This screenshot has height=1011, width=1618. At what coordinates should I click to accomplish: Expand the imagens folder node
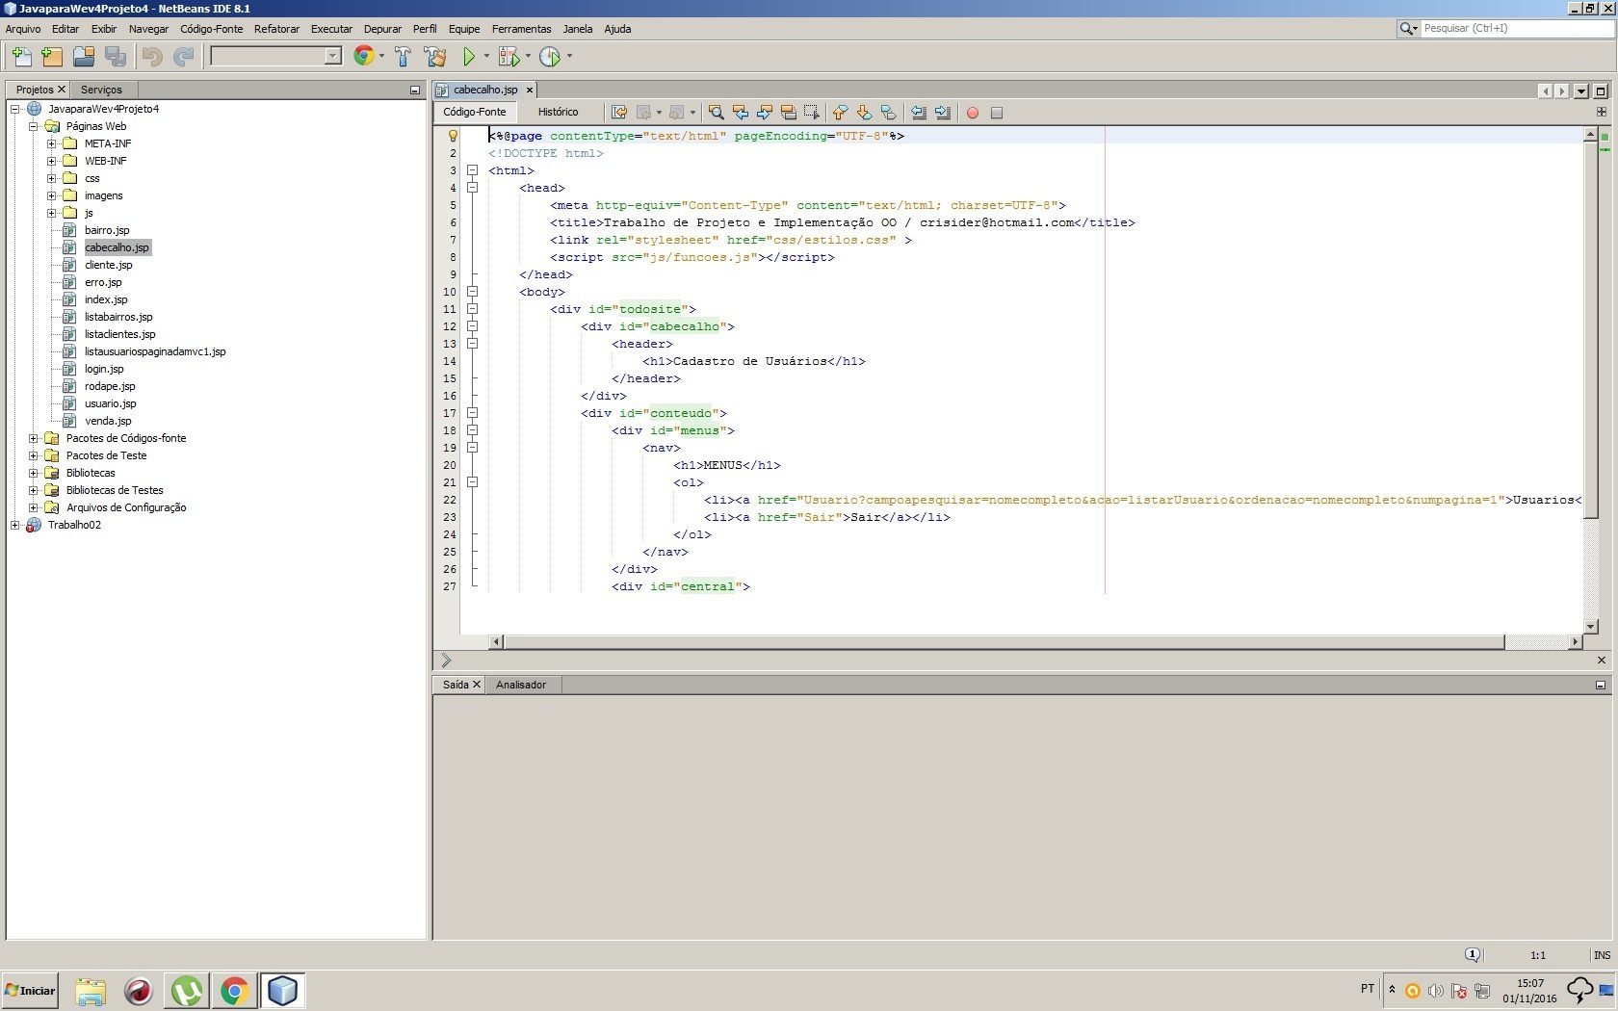tap(52, 195)
